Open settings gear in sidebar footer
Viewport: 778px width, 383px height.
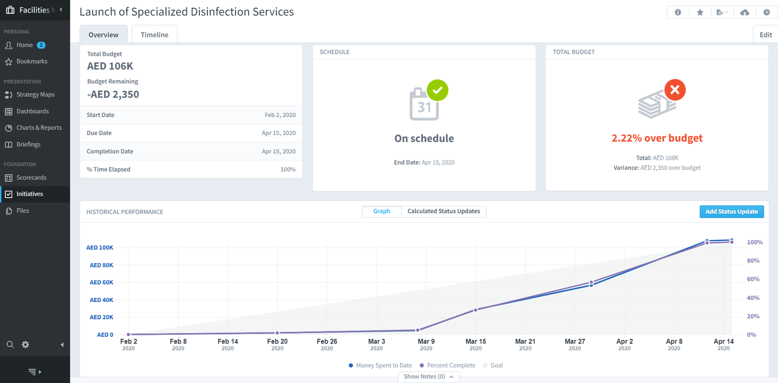[x=25, y=345]
